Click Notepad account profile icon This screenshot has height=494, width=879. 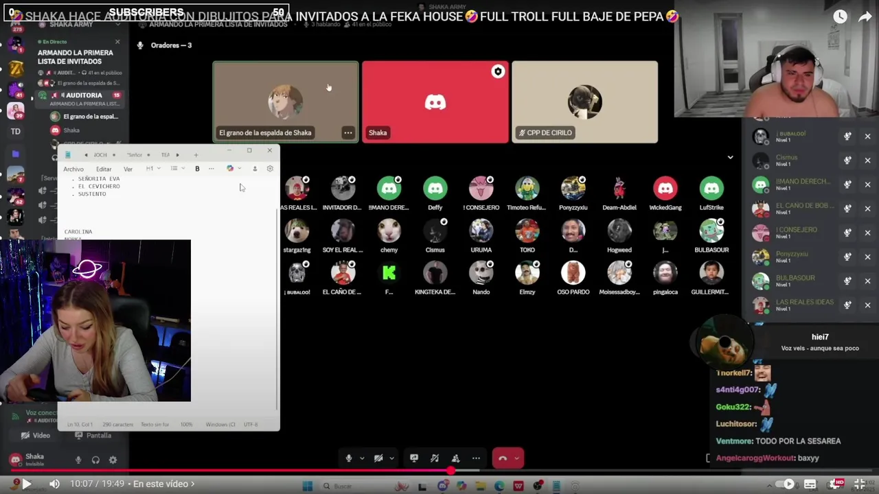pos(255,169)
